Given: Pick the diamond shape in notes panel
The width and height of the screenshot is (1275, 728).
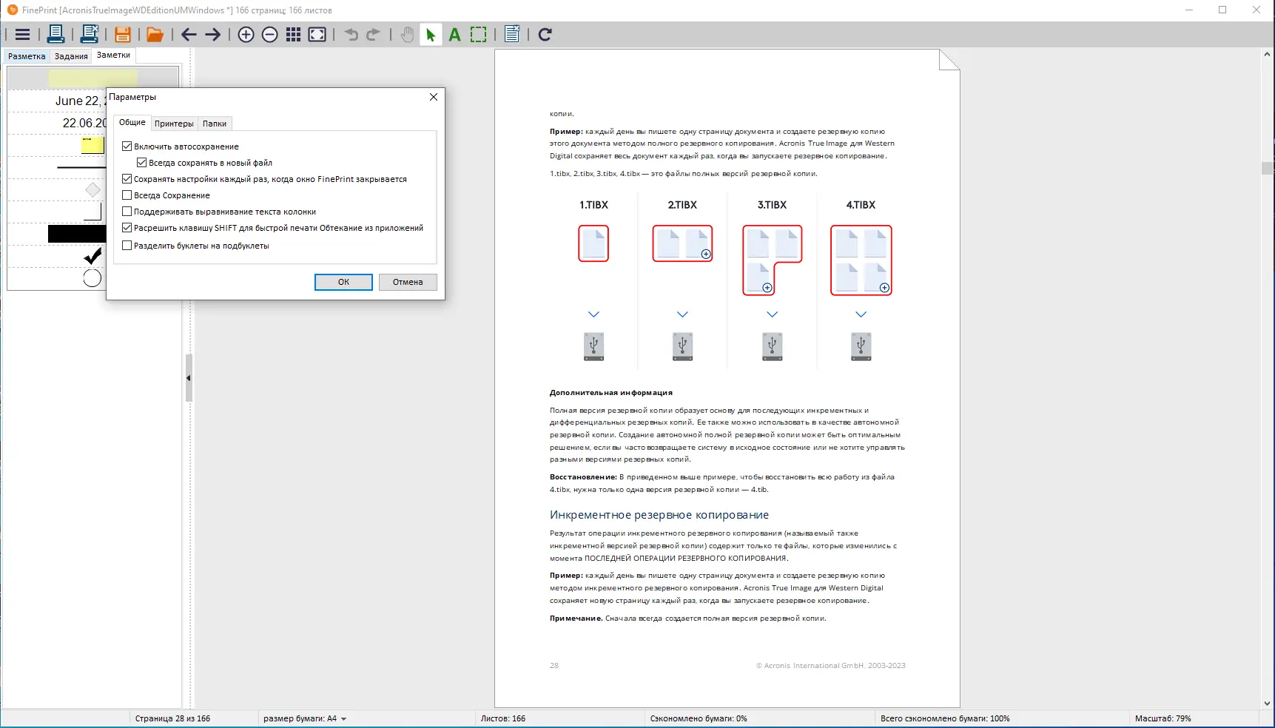Looking at the screenshot, I should [92, 190].
